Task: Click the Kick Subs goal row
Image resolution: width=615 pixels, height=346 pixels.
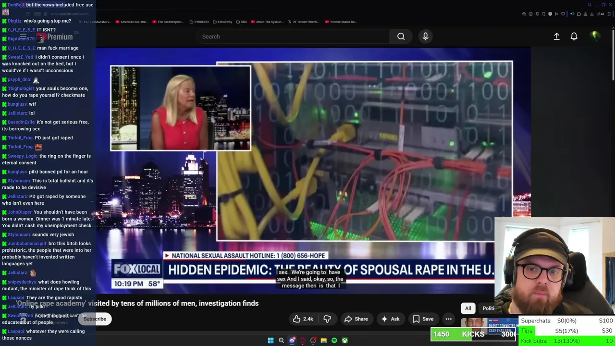Action: 567,341
